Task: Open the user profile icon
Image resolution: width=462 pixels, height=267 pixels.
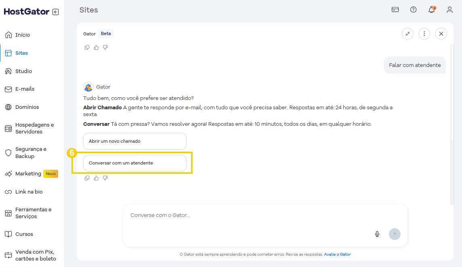Action: (x=449, y=10)
